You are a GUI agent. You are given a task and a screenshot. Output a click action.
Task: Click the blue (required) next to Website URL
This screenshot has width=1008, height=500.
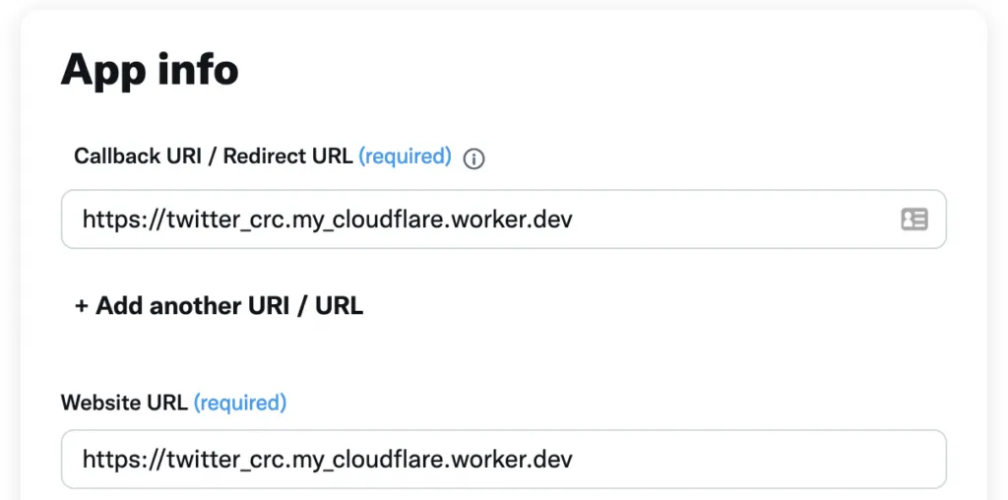[240, 403]
